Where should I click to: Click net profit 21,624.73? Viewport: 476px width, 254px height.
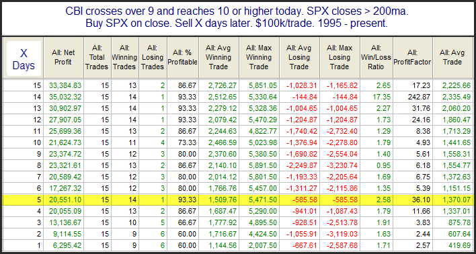(65, 143)
